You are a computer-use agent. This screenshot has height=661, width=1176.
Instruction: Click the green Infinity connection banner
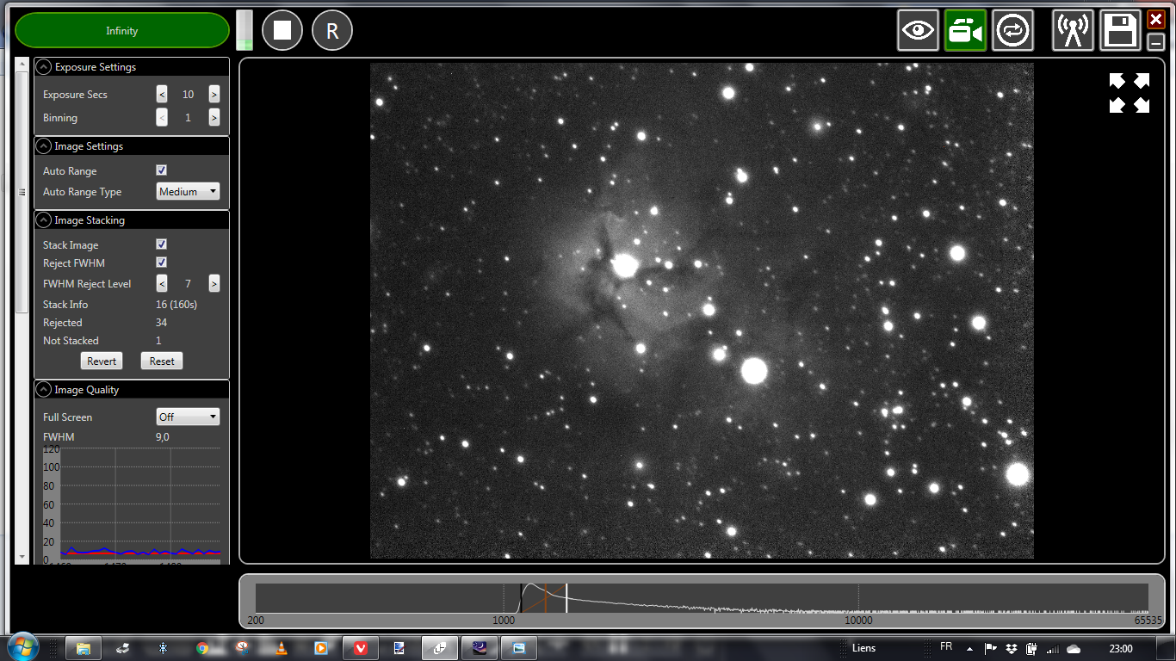[121, 29]
